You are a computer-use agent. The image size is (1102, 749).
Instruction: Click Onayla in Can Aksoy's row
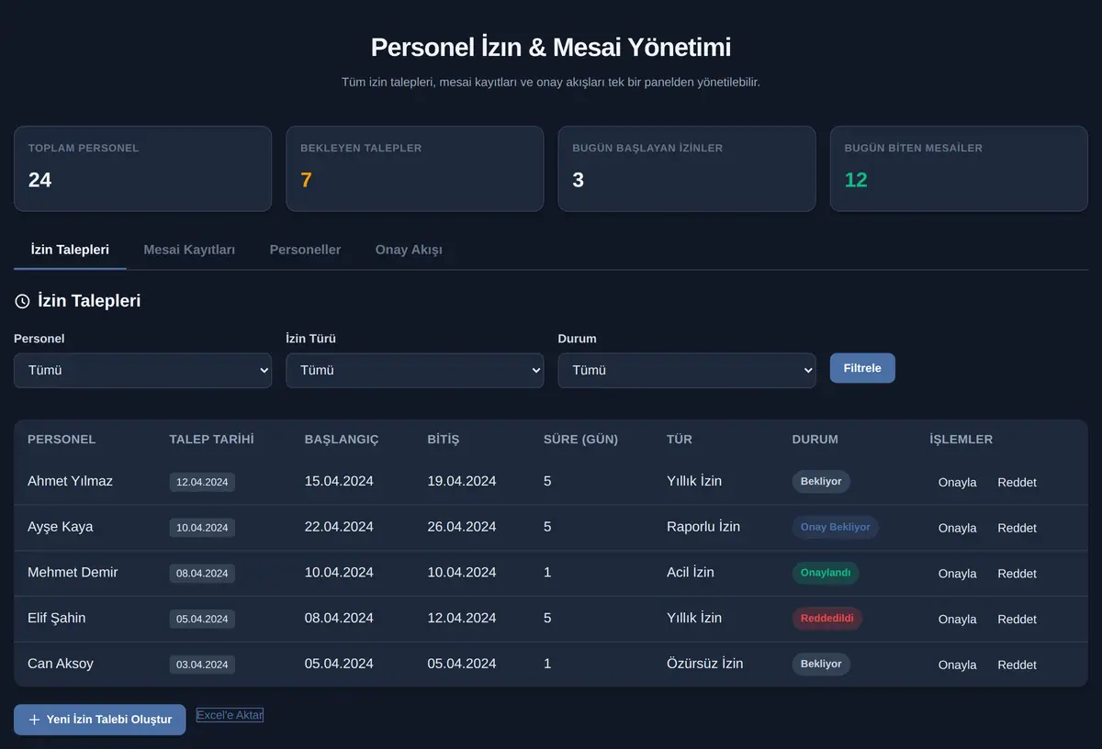(x=957, y=665)
